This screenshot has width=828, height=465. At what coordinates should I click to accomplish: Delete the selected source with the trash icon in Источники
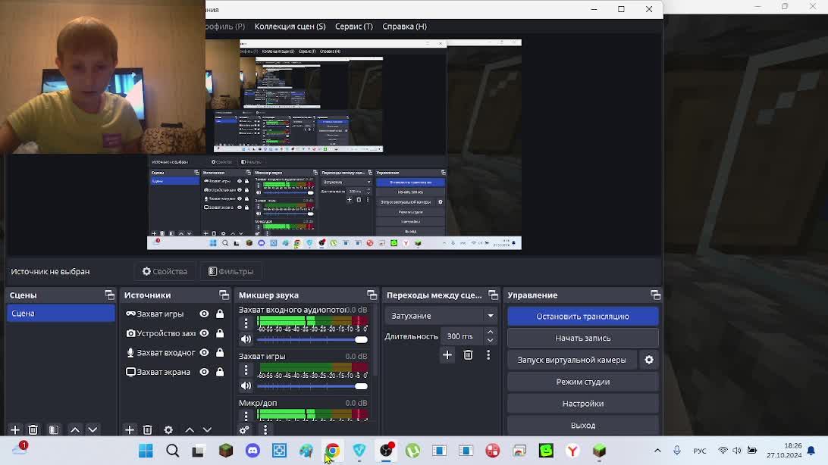pyautogui.click(x=147, y=429)
